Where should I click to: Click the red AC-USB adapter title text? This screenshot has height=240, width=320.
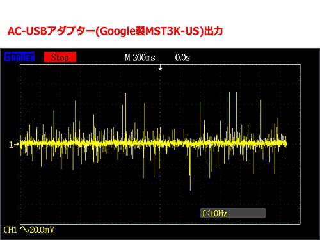(115, 31)
